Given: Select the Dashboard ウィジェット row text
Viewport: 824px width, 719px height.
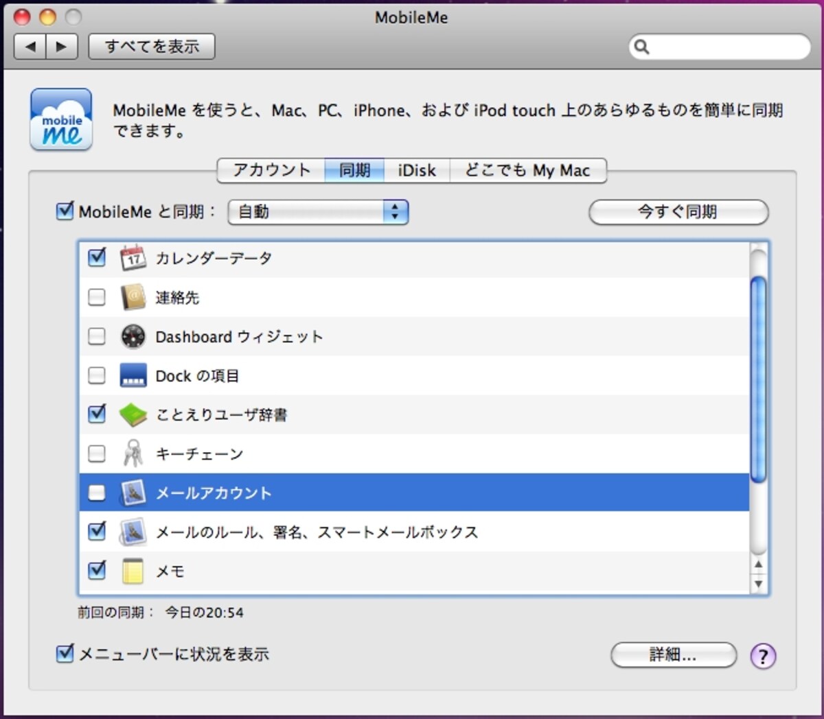Looking at the screenshot, I should point(239,336).
